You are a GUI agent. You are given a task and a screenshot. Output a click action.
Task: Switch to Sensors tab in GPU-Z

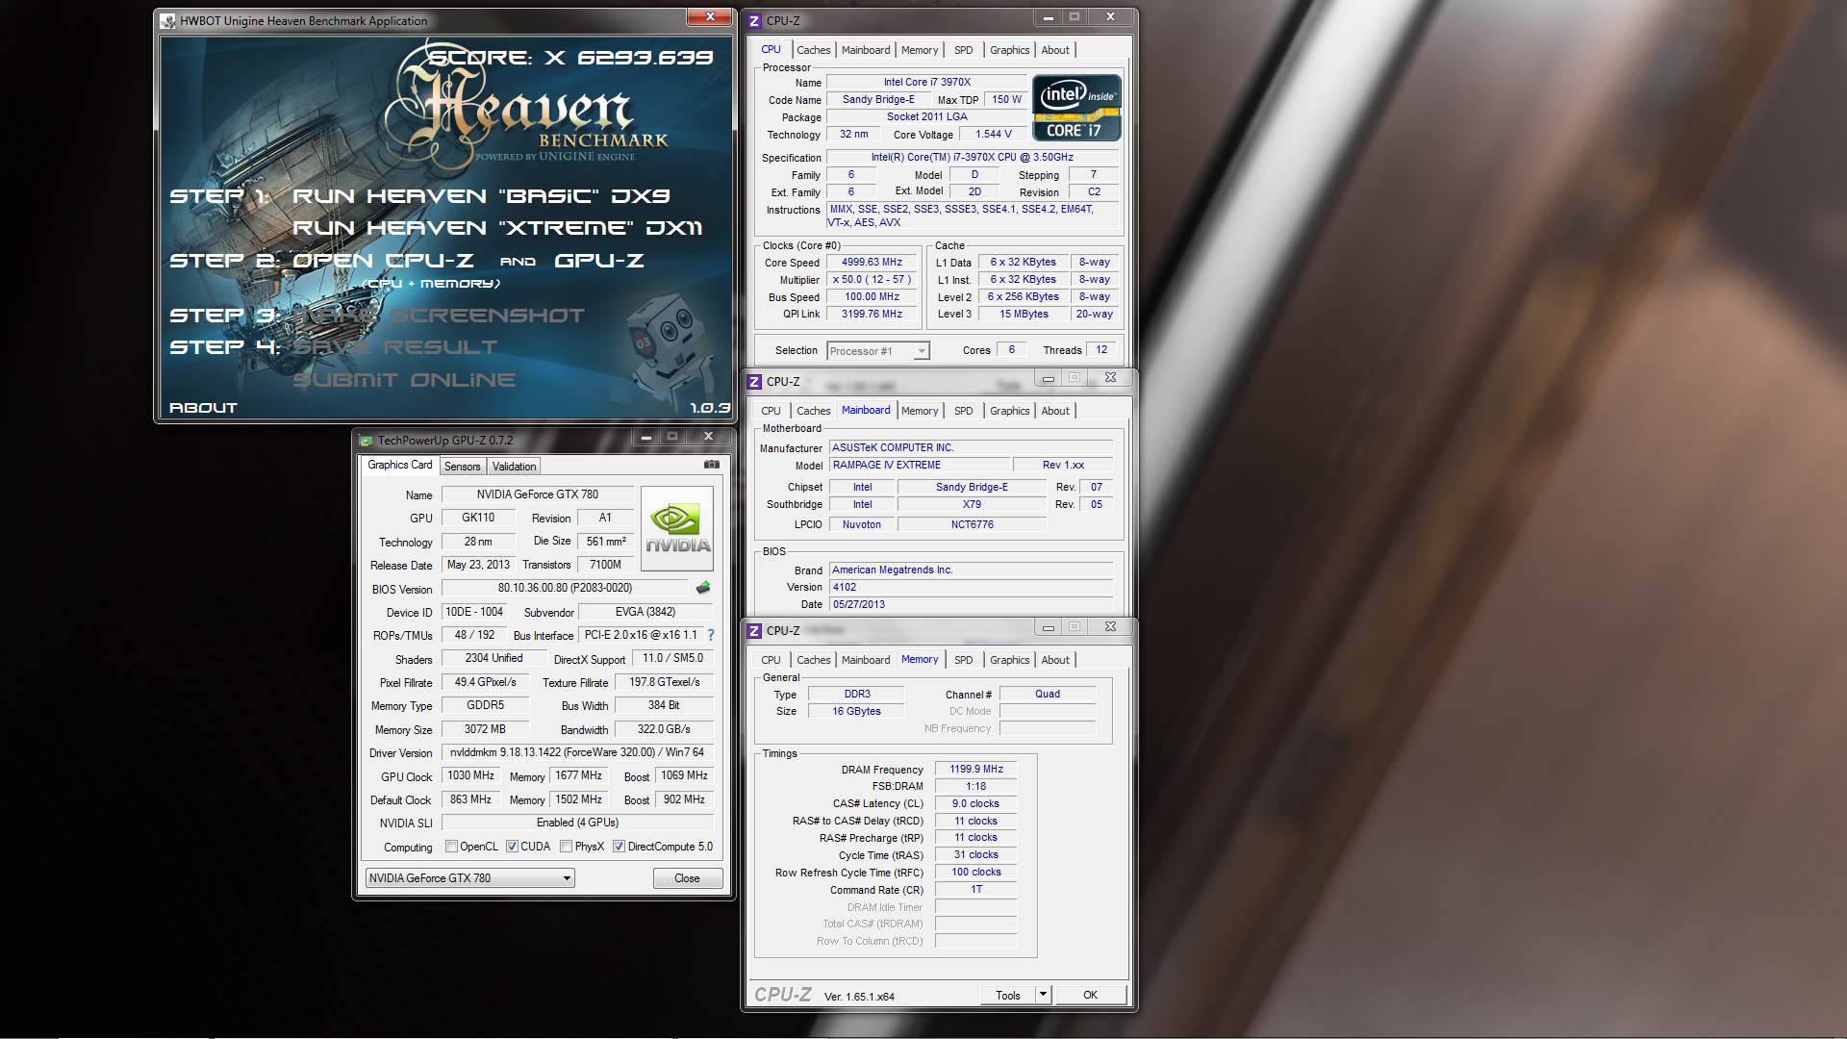[x=462, y=467]
